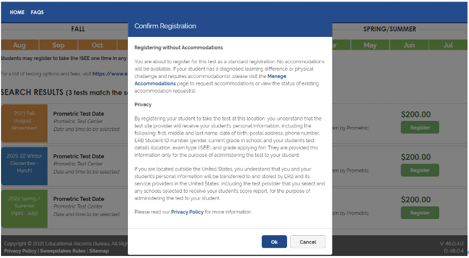The height and width of the screenshot is (258, 469).
Task: Open the footer Sitemap link
Action: [x=99, y=251]
